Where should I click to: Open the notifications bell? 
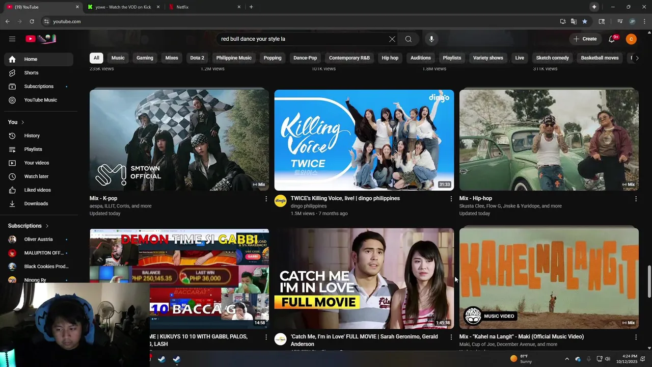point(612,39)
